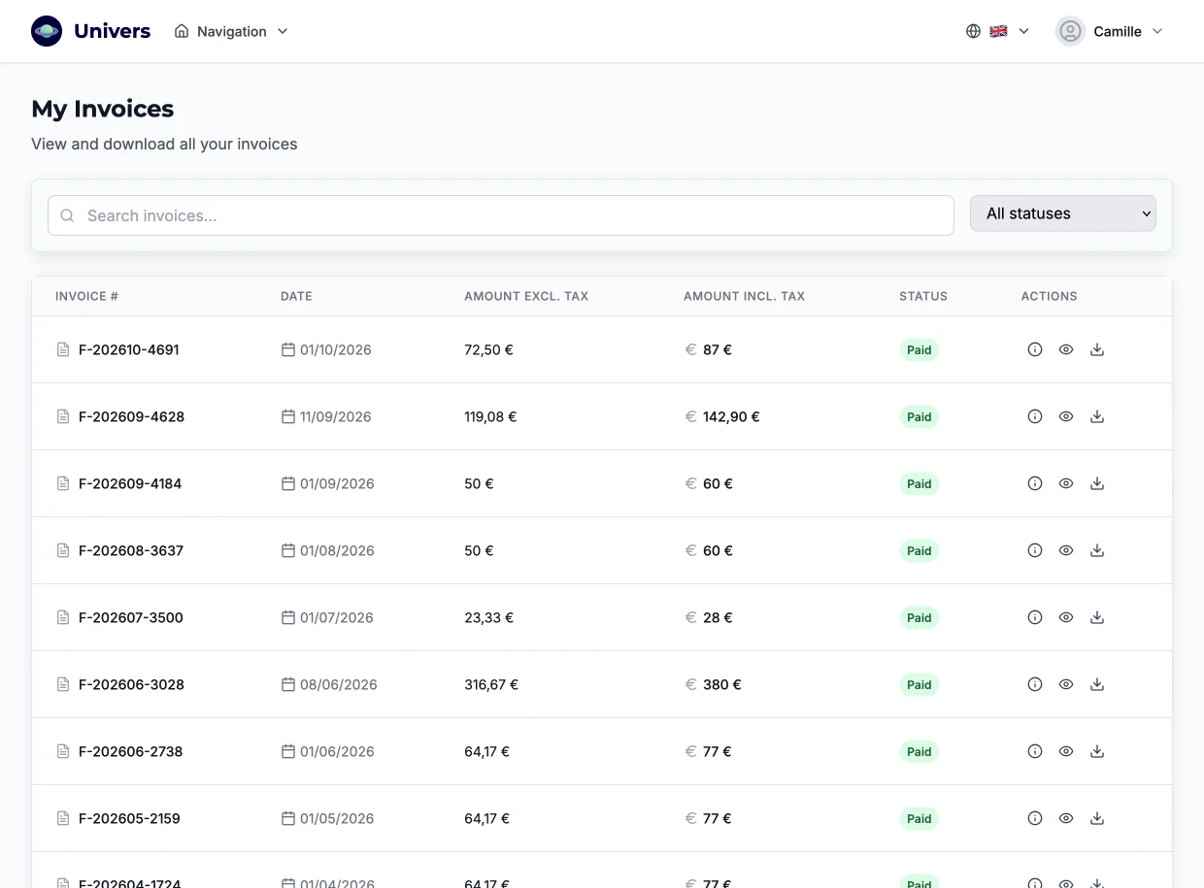The height and width of the screenshot is (888, 1204).
Task: Click date 11/09/2026
Action: (336, 416)
